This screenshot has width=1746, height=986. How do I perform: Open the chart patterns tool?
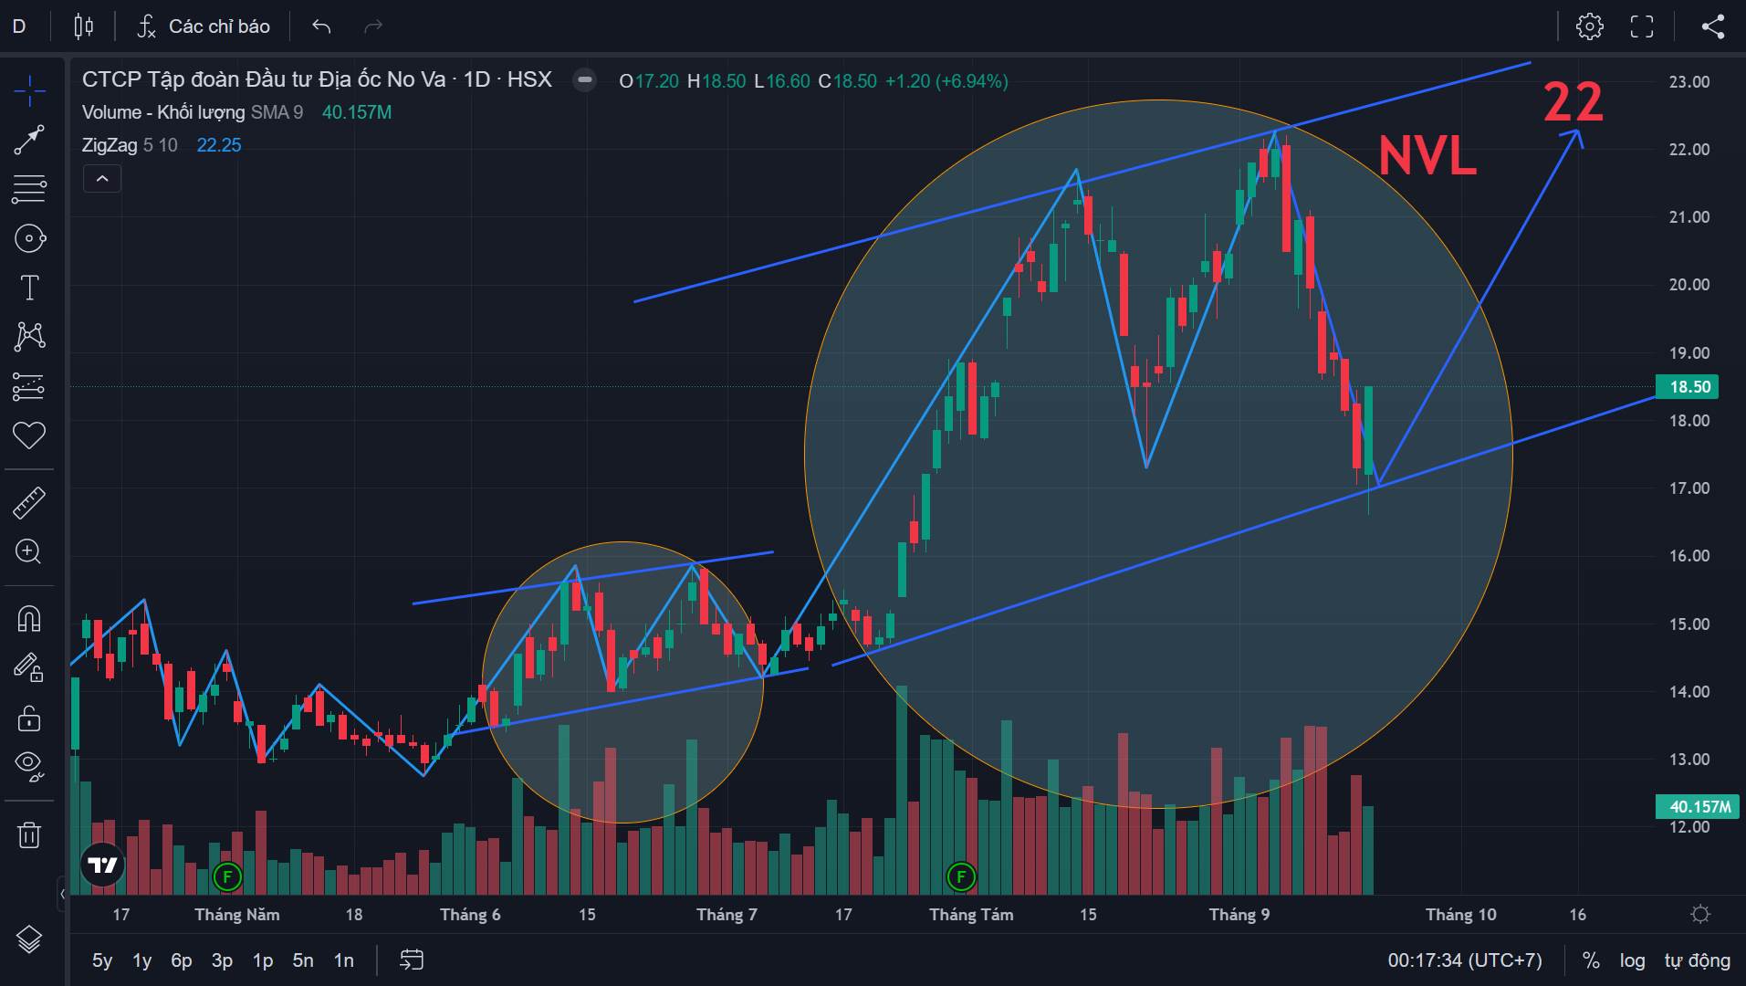[x=29, y=337]
